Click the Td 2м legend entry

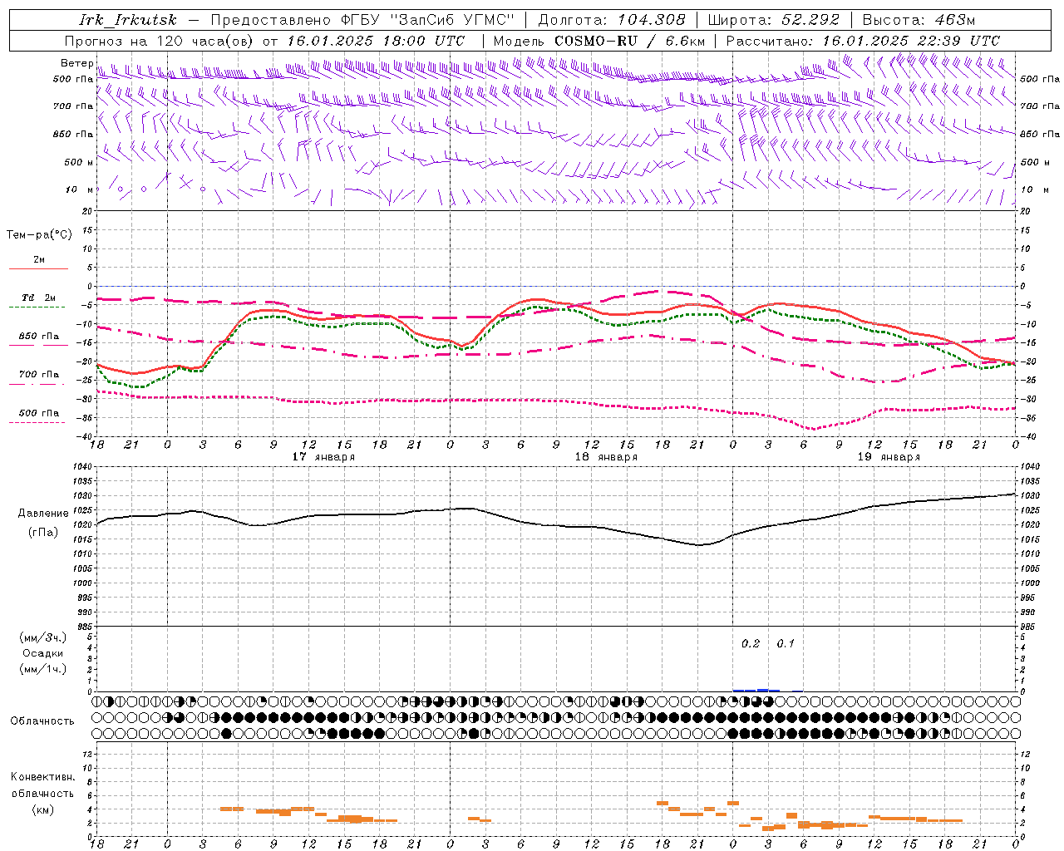pos(38,298)
